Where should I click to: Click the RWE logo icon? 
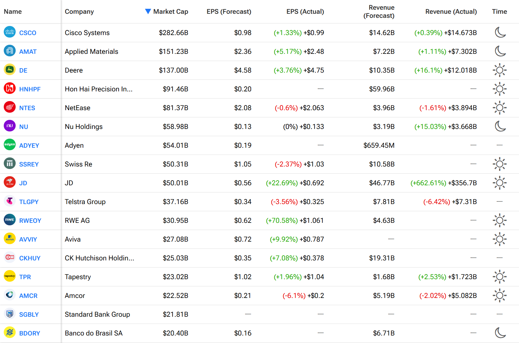(10, 220)
